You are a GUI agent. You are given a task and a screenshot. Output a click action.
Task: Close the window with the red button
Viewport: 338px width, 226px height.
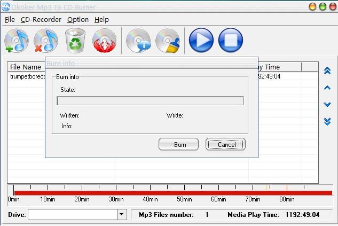(333, 7)
